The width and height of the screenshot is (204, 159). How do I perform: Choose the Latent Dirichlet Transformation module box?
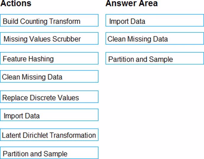[49, 135]
